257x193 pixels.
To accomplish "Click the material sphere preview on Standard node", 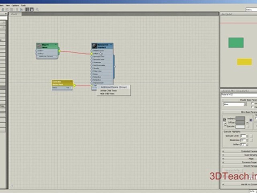I will (95, 46).
